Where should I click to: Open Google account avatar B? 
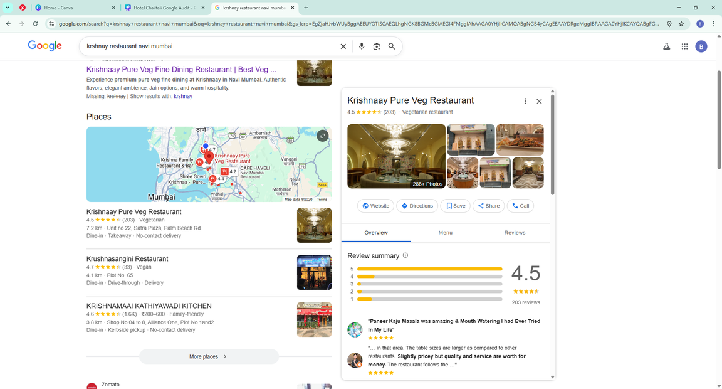tap(701, 46)
